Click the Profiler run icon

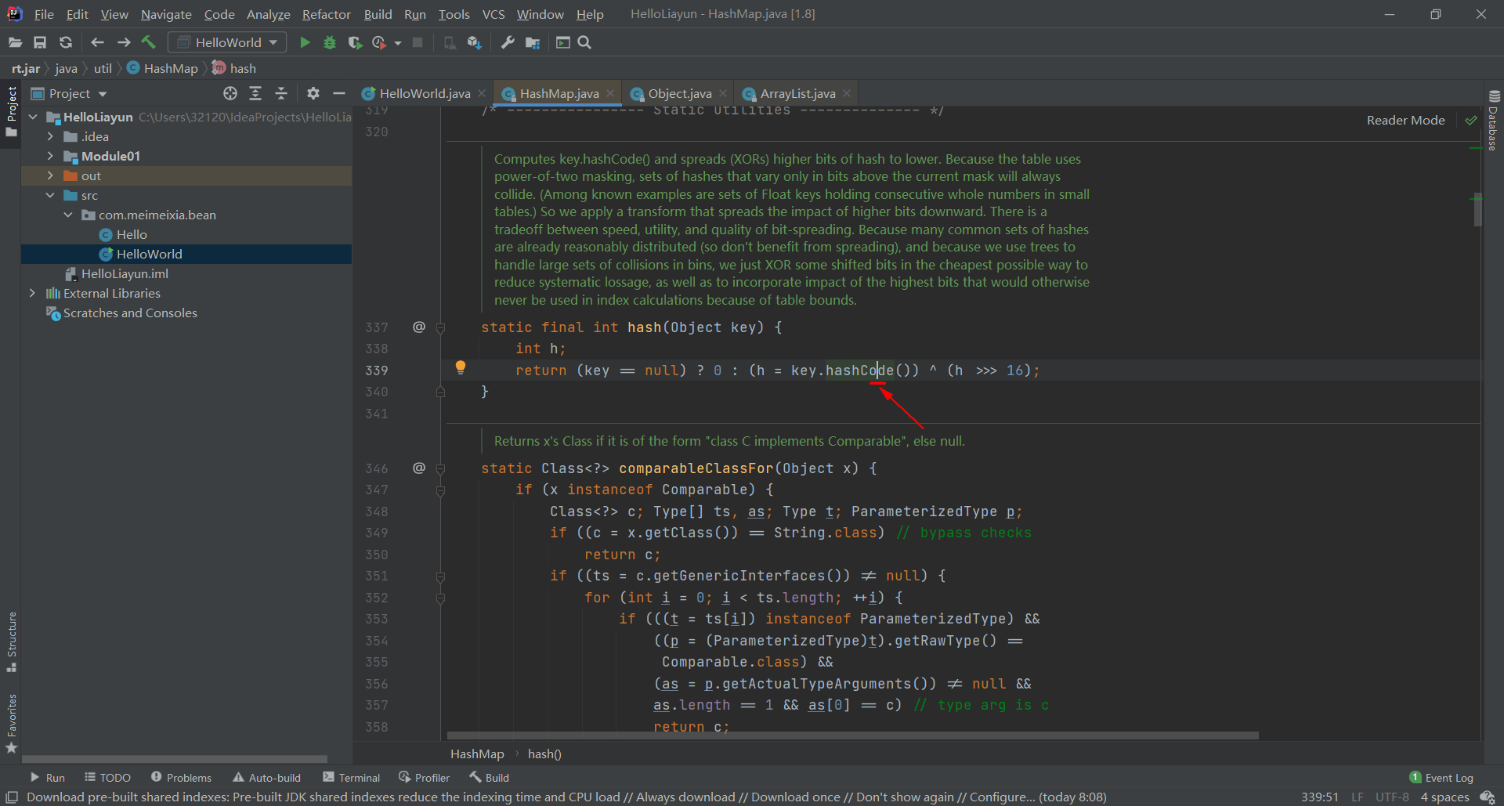(379, 42)
